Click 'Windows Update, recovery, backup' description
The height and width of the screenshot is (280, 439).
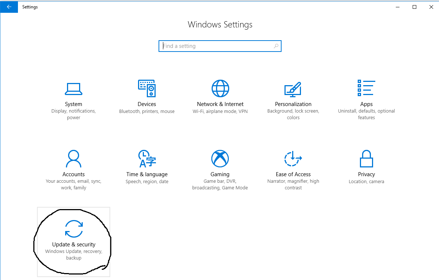pyautogui.click(x=74, y=254)
